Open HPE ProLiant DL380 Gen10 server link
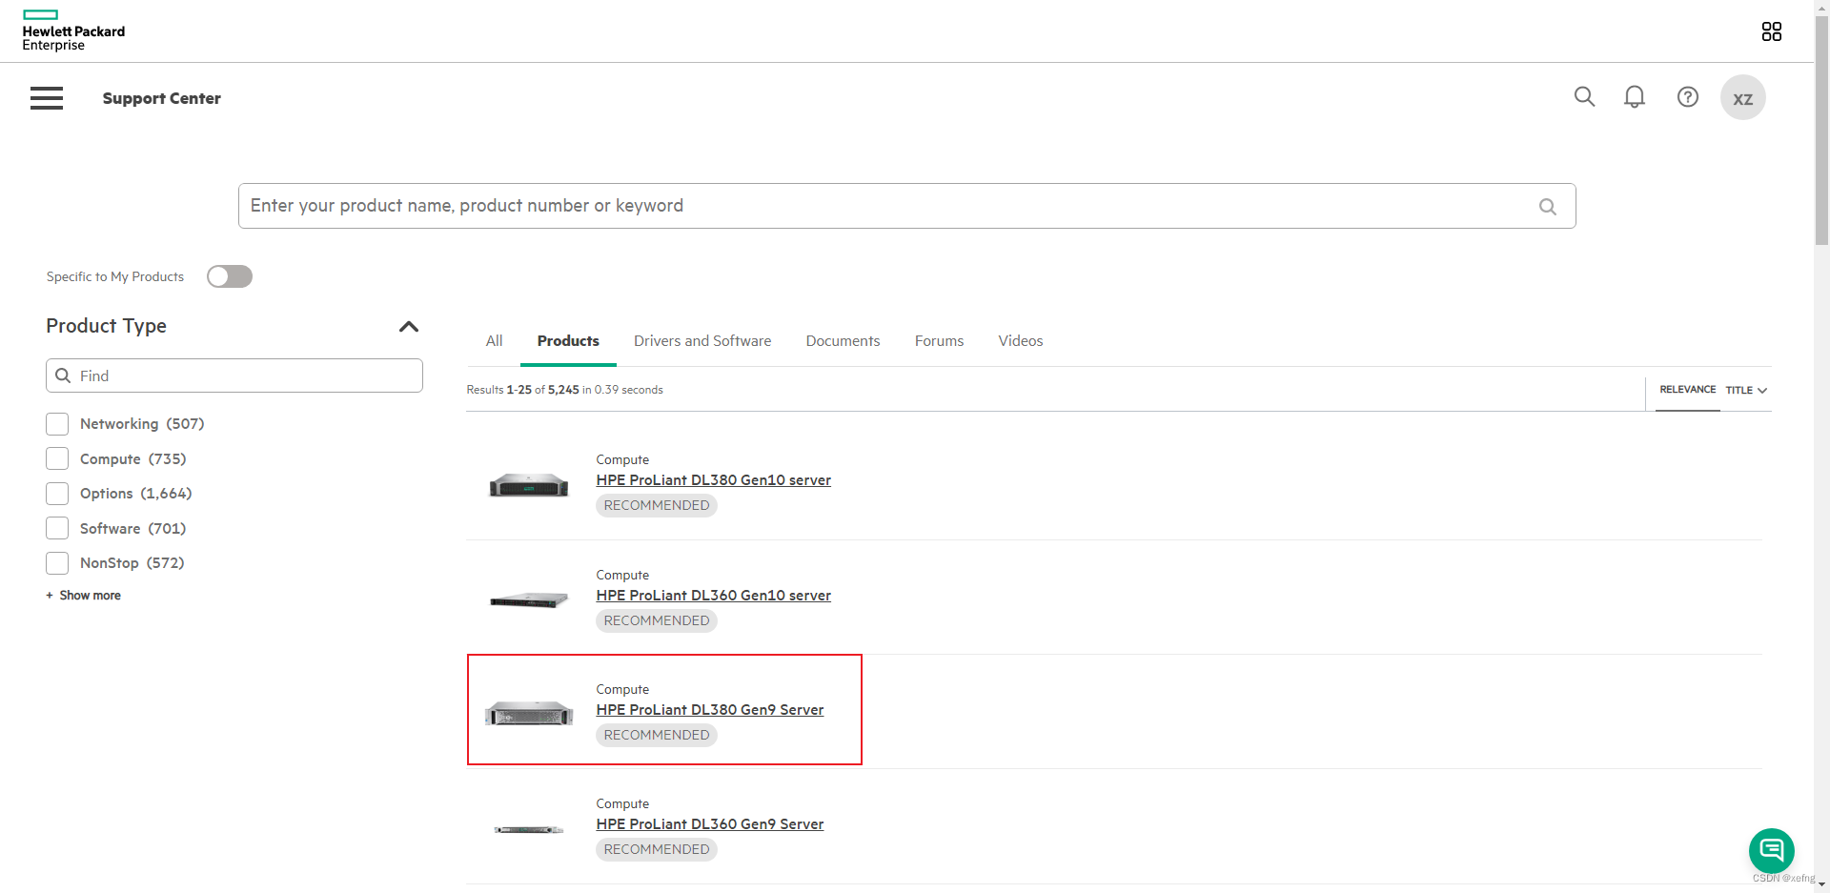 (713, 480)
